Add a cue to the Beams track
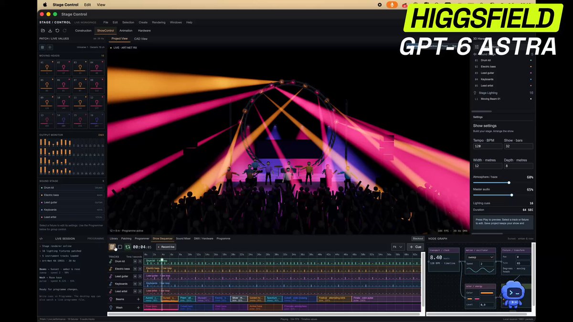 pyautogui.click(x=138, y=299)
